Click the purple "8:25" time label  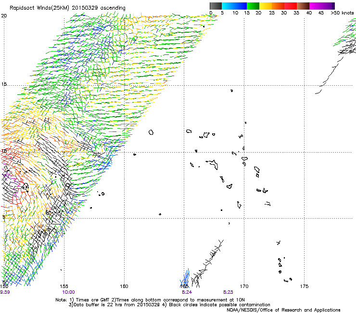click(x=228, y=292)
